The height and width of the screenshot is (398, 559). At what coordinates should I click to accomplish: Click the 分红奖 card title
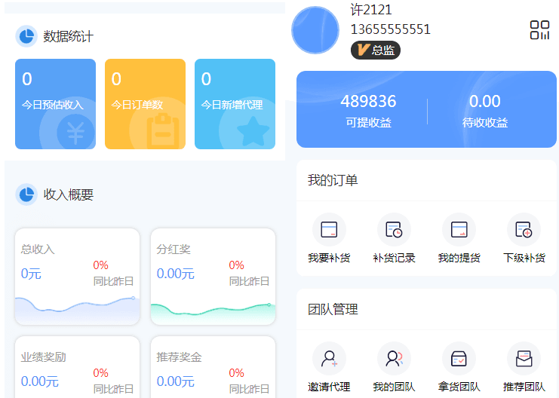coord(174,249)
